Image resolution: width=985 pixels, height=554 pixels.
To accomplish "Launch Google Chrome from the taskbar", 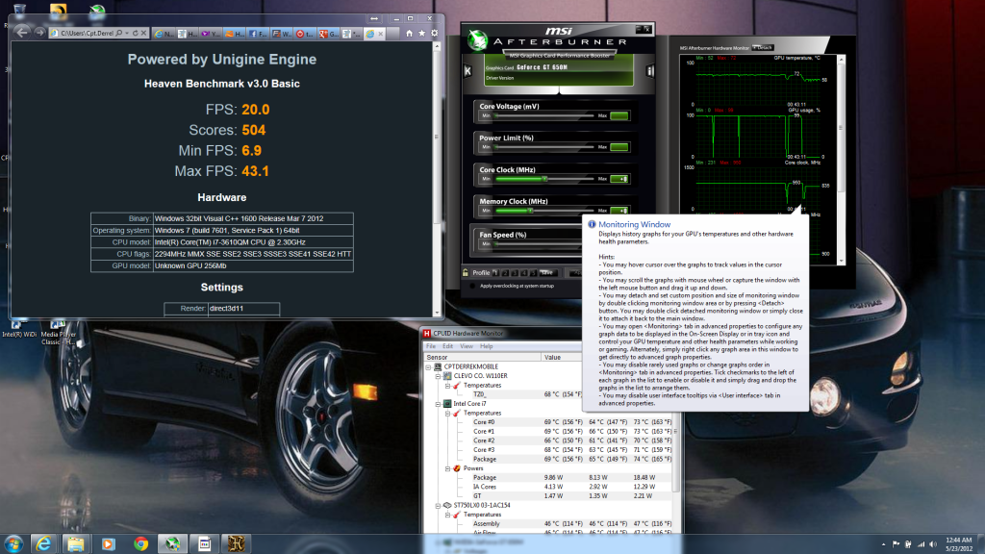I will 141,543.
